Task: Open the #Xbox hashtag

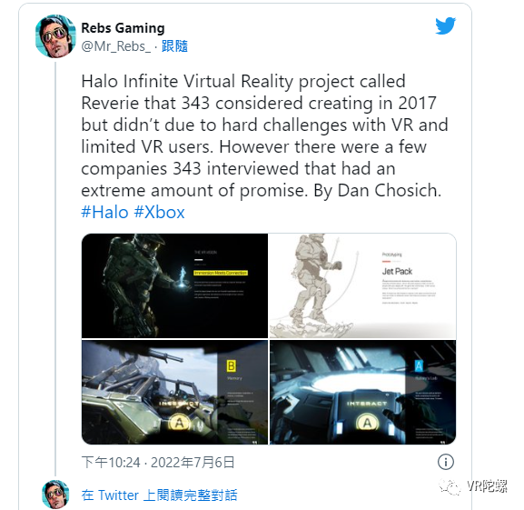Action: [x=159, y=212]
